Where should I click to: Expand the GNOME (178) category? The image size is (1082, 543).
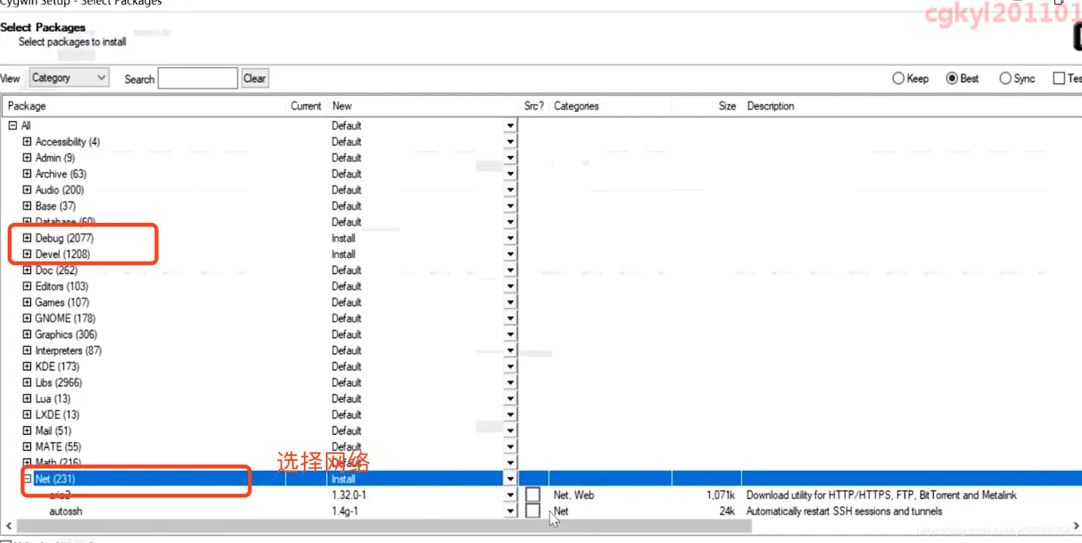(x=27, y=318)
